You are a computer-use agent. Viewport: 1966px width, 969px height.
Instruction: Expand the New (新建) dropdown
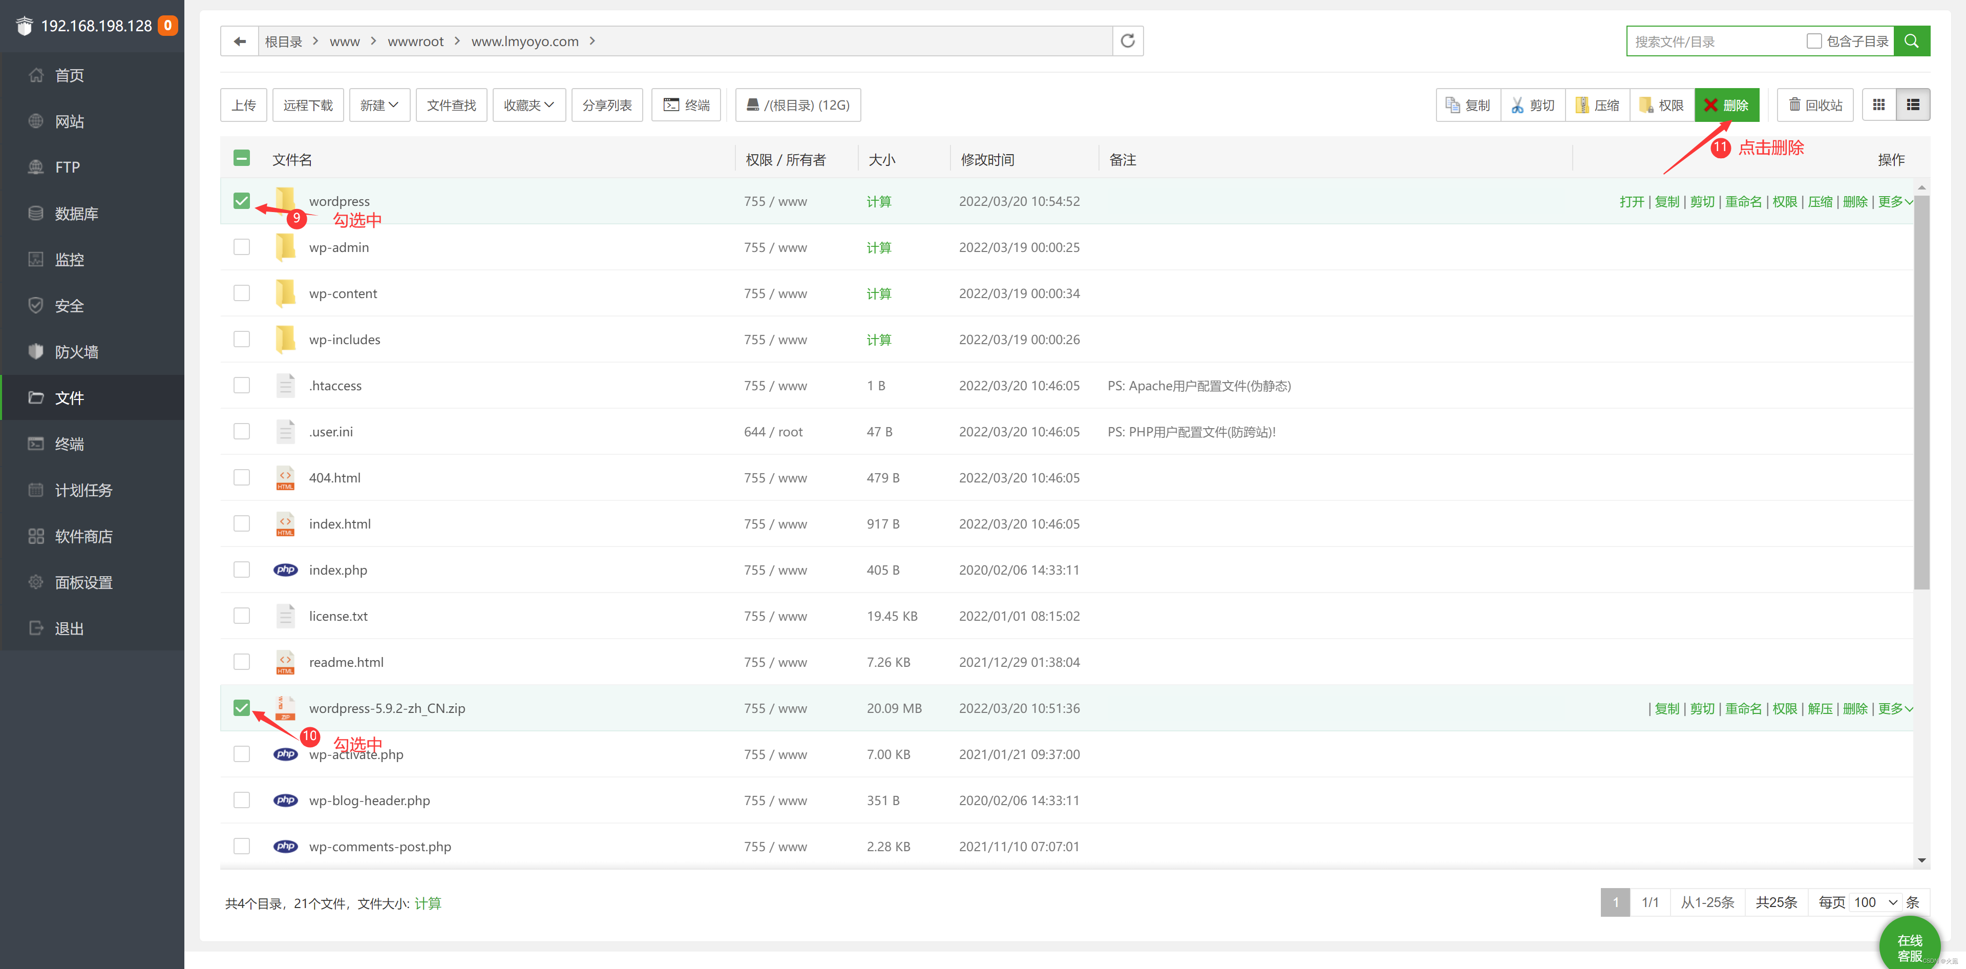coord(379,104)
